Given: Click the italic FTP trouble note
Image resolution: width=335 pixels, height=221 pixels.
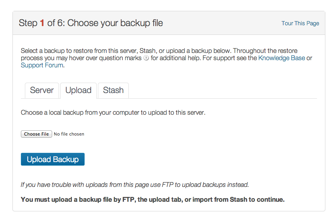Looking at the screenshot, I should click(x=135, y=185).
